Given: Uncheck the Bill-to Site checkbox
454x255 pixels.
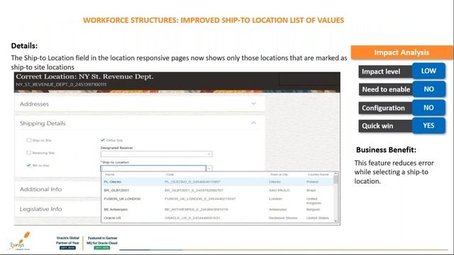Looking at the screenshot, I should point(28,165).
